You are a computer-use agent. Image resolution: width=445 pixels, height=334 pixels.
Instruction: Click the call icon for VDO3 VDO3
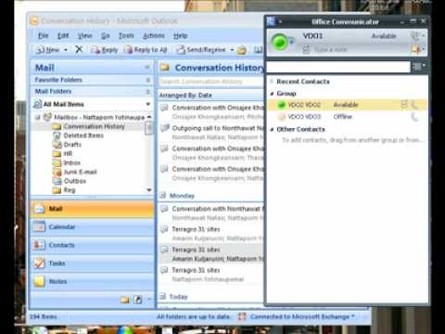pyautogui.click(x=414, y=117)
